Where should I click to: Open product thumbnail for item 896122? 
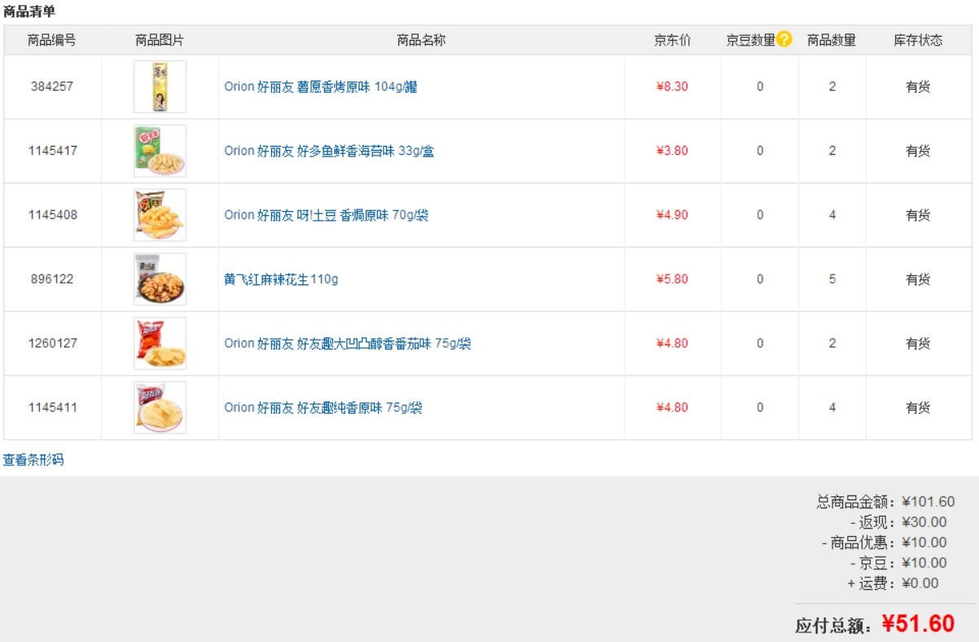coord(160,279)
